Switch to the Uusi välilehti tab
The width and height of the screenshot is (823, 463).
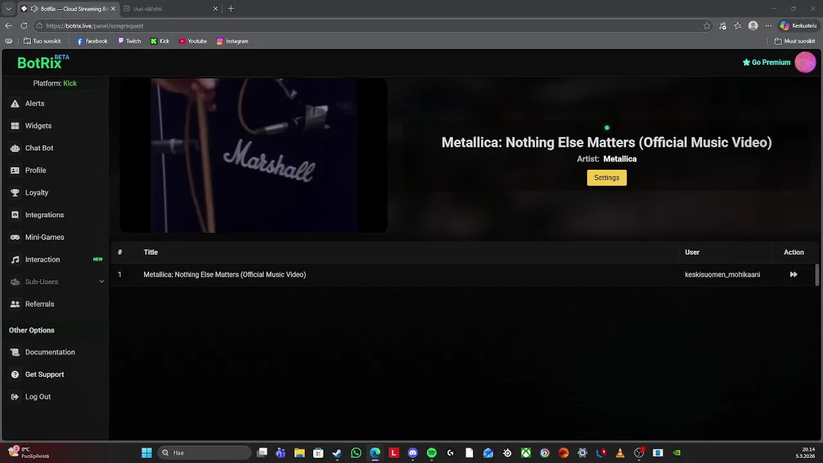170,9
